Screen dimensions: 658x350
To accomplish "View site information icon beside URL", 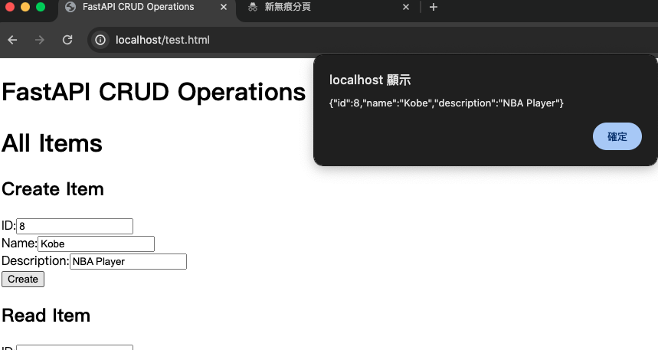I will pyautogui.click(x=100, y=40).
